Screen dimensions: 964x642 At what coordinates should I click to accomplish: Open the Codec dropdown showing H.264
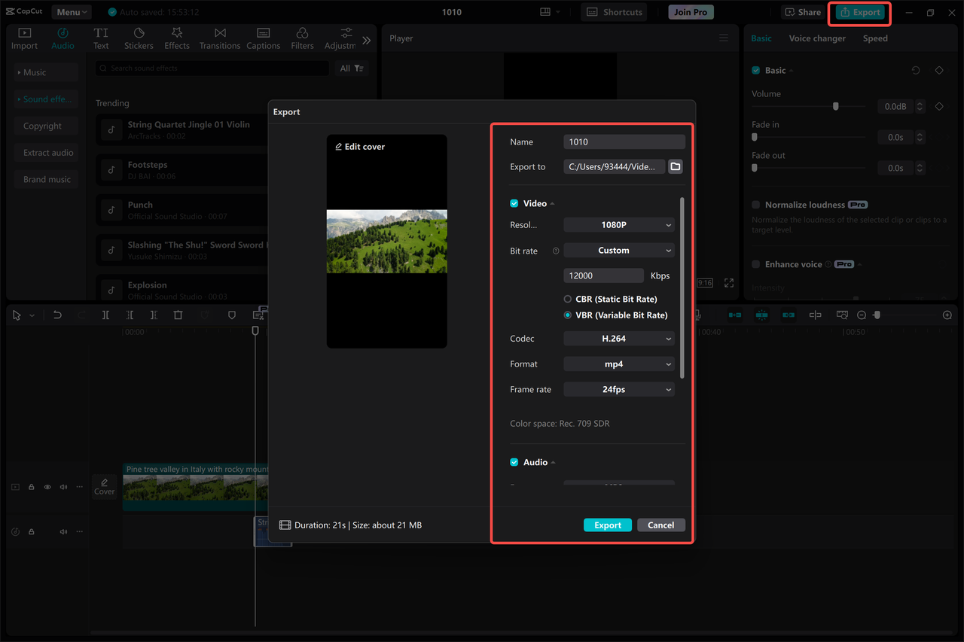pyautogui.click(x=618, y=338)
